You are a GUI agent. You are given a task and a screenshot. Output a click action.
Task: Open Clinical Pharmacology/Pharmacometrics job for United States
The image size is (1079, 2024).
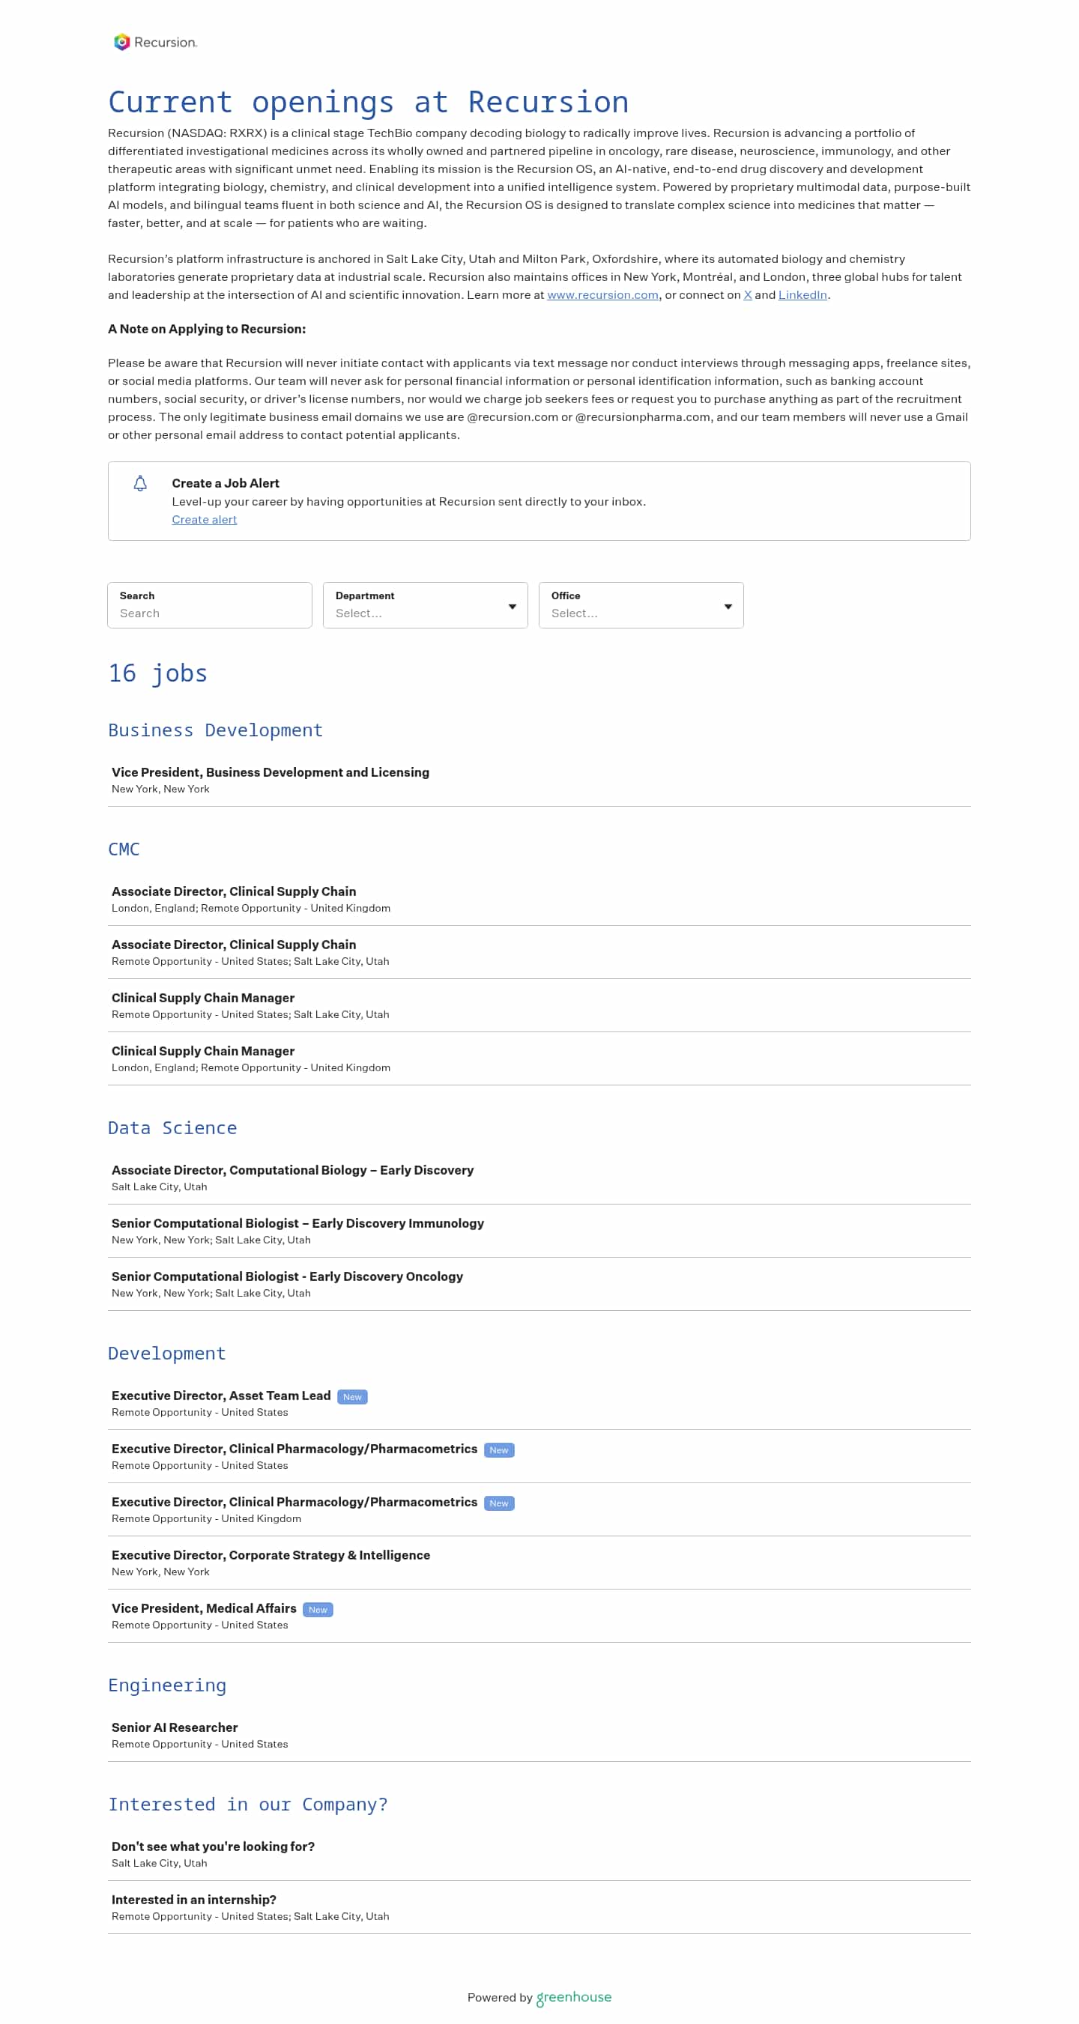tap(539, 1457)
